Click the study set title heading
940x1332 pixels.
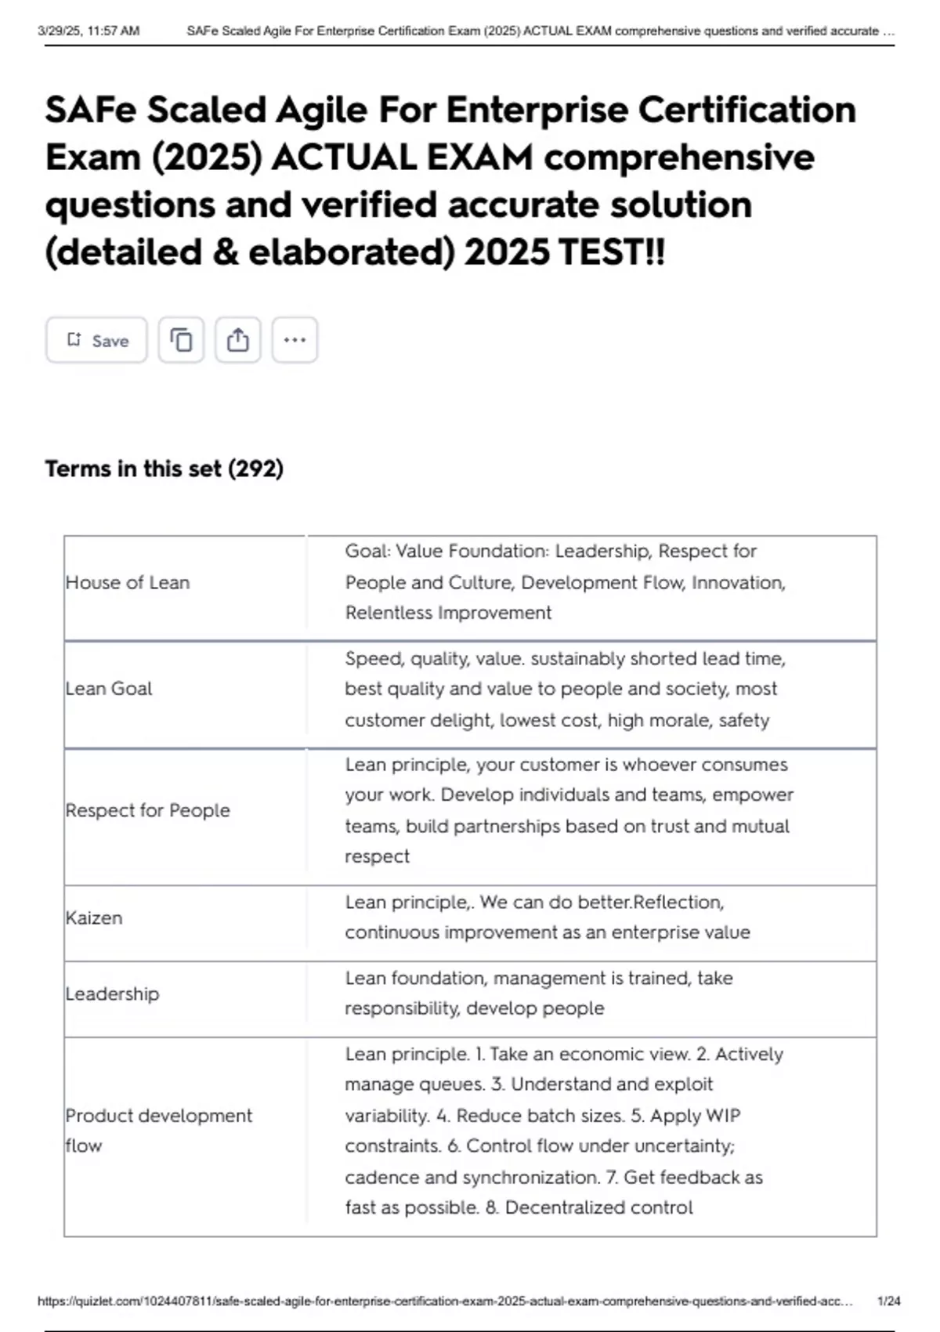coord(450,180)
